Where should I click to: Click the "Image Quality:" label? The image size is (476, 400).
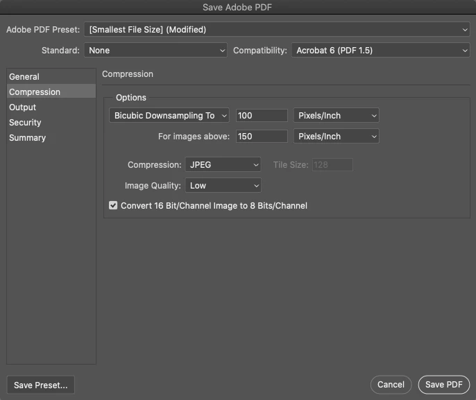coord(153,185)
